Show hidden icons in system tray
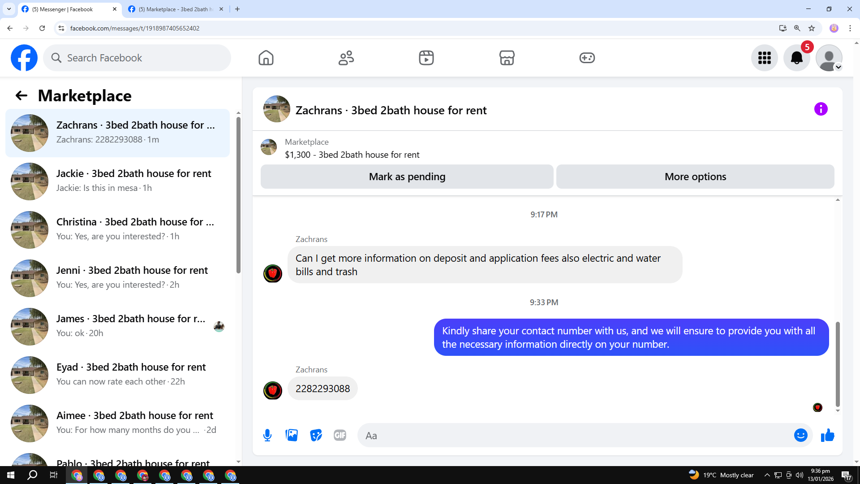 coord(767,475)
